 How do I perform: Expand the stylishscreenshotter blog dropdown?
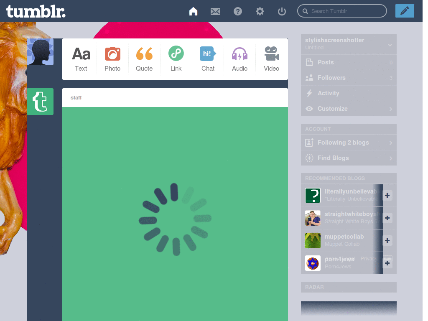[x=390, y=45]
